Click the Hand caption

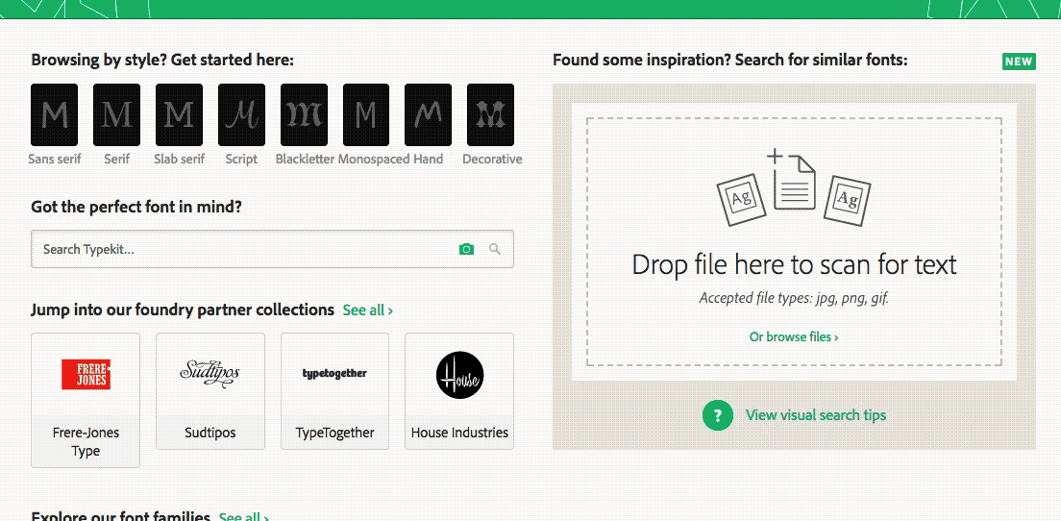[429, 159]
